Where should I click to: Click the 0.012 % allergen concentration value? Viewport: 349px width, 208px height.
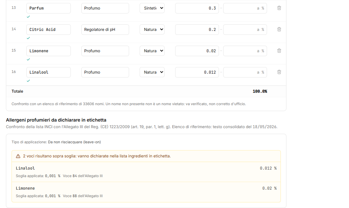tap(268, 168)
